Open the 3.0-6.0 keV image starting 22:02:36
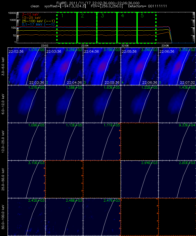The image size is (196, 236). pyautogui.click(x=26, y=66)
